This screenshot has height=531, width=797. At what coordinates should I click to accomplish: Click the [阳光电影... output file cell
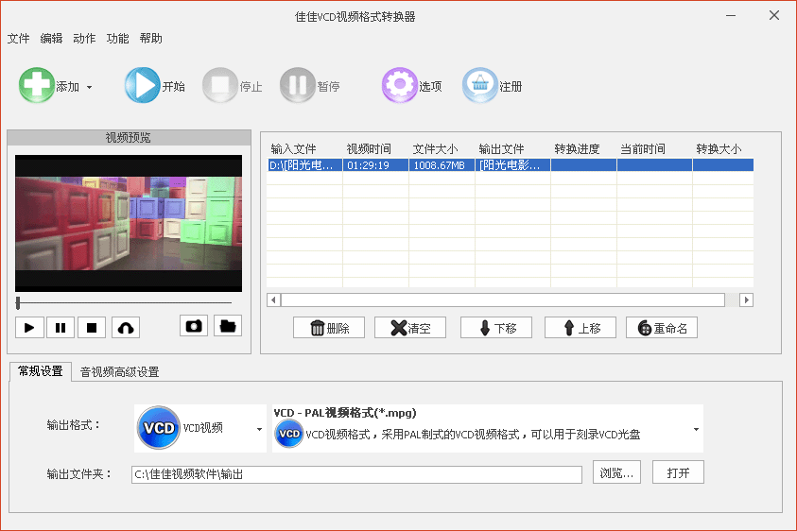click(x=512, y=165)
